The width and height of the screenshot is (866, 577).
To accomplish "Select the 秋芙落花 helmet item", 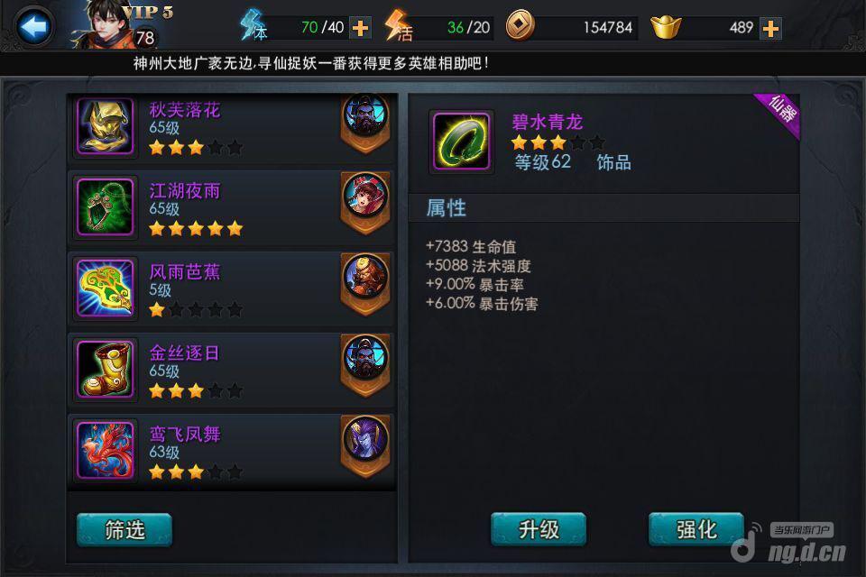I will [x=230, y=127].
